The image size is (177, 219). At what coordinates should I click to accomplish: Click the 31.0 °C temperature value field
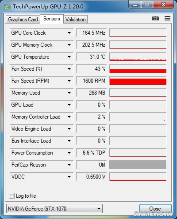(x=91, y=57)
